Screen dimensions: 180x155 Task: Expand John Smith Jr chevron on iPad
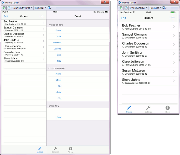[44, 41]
